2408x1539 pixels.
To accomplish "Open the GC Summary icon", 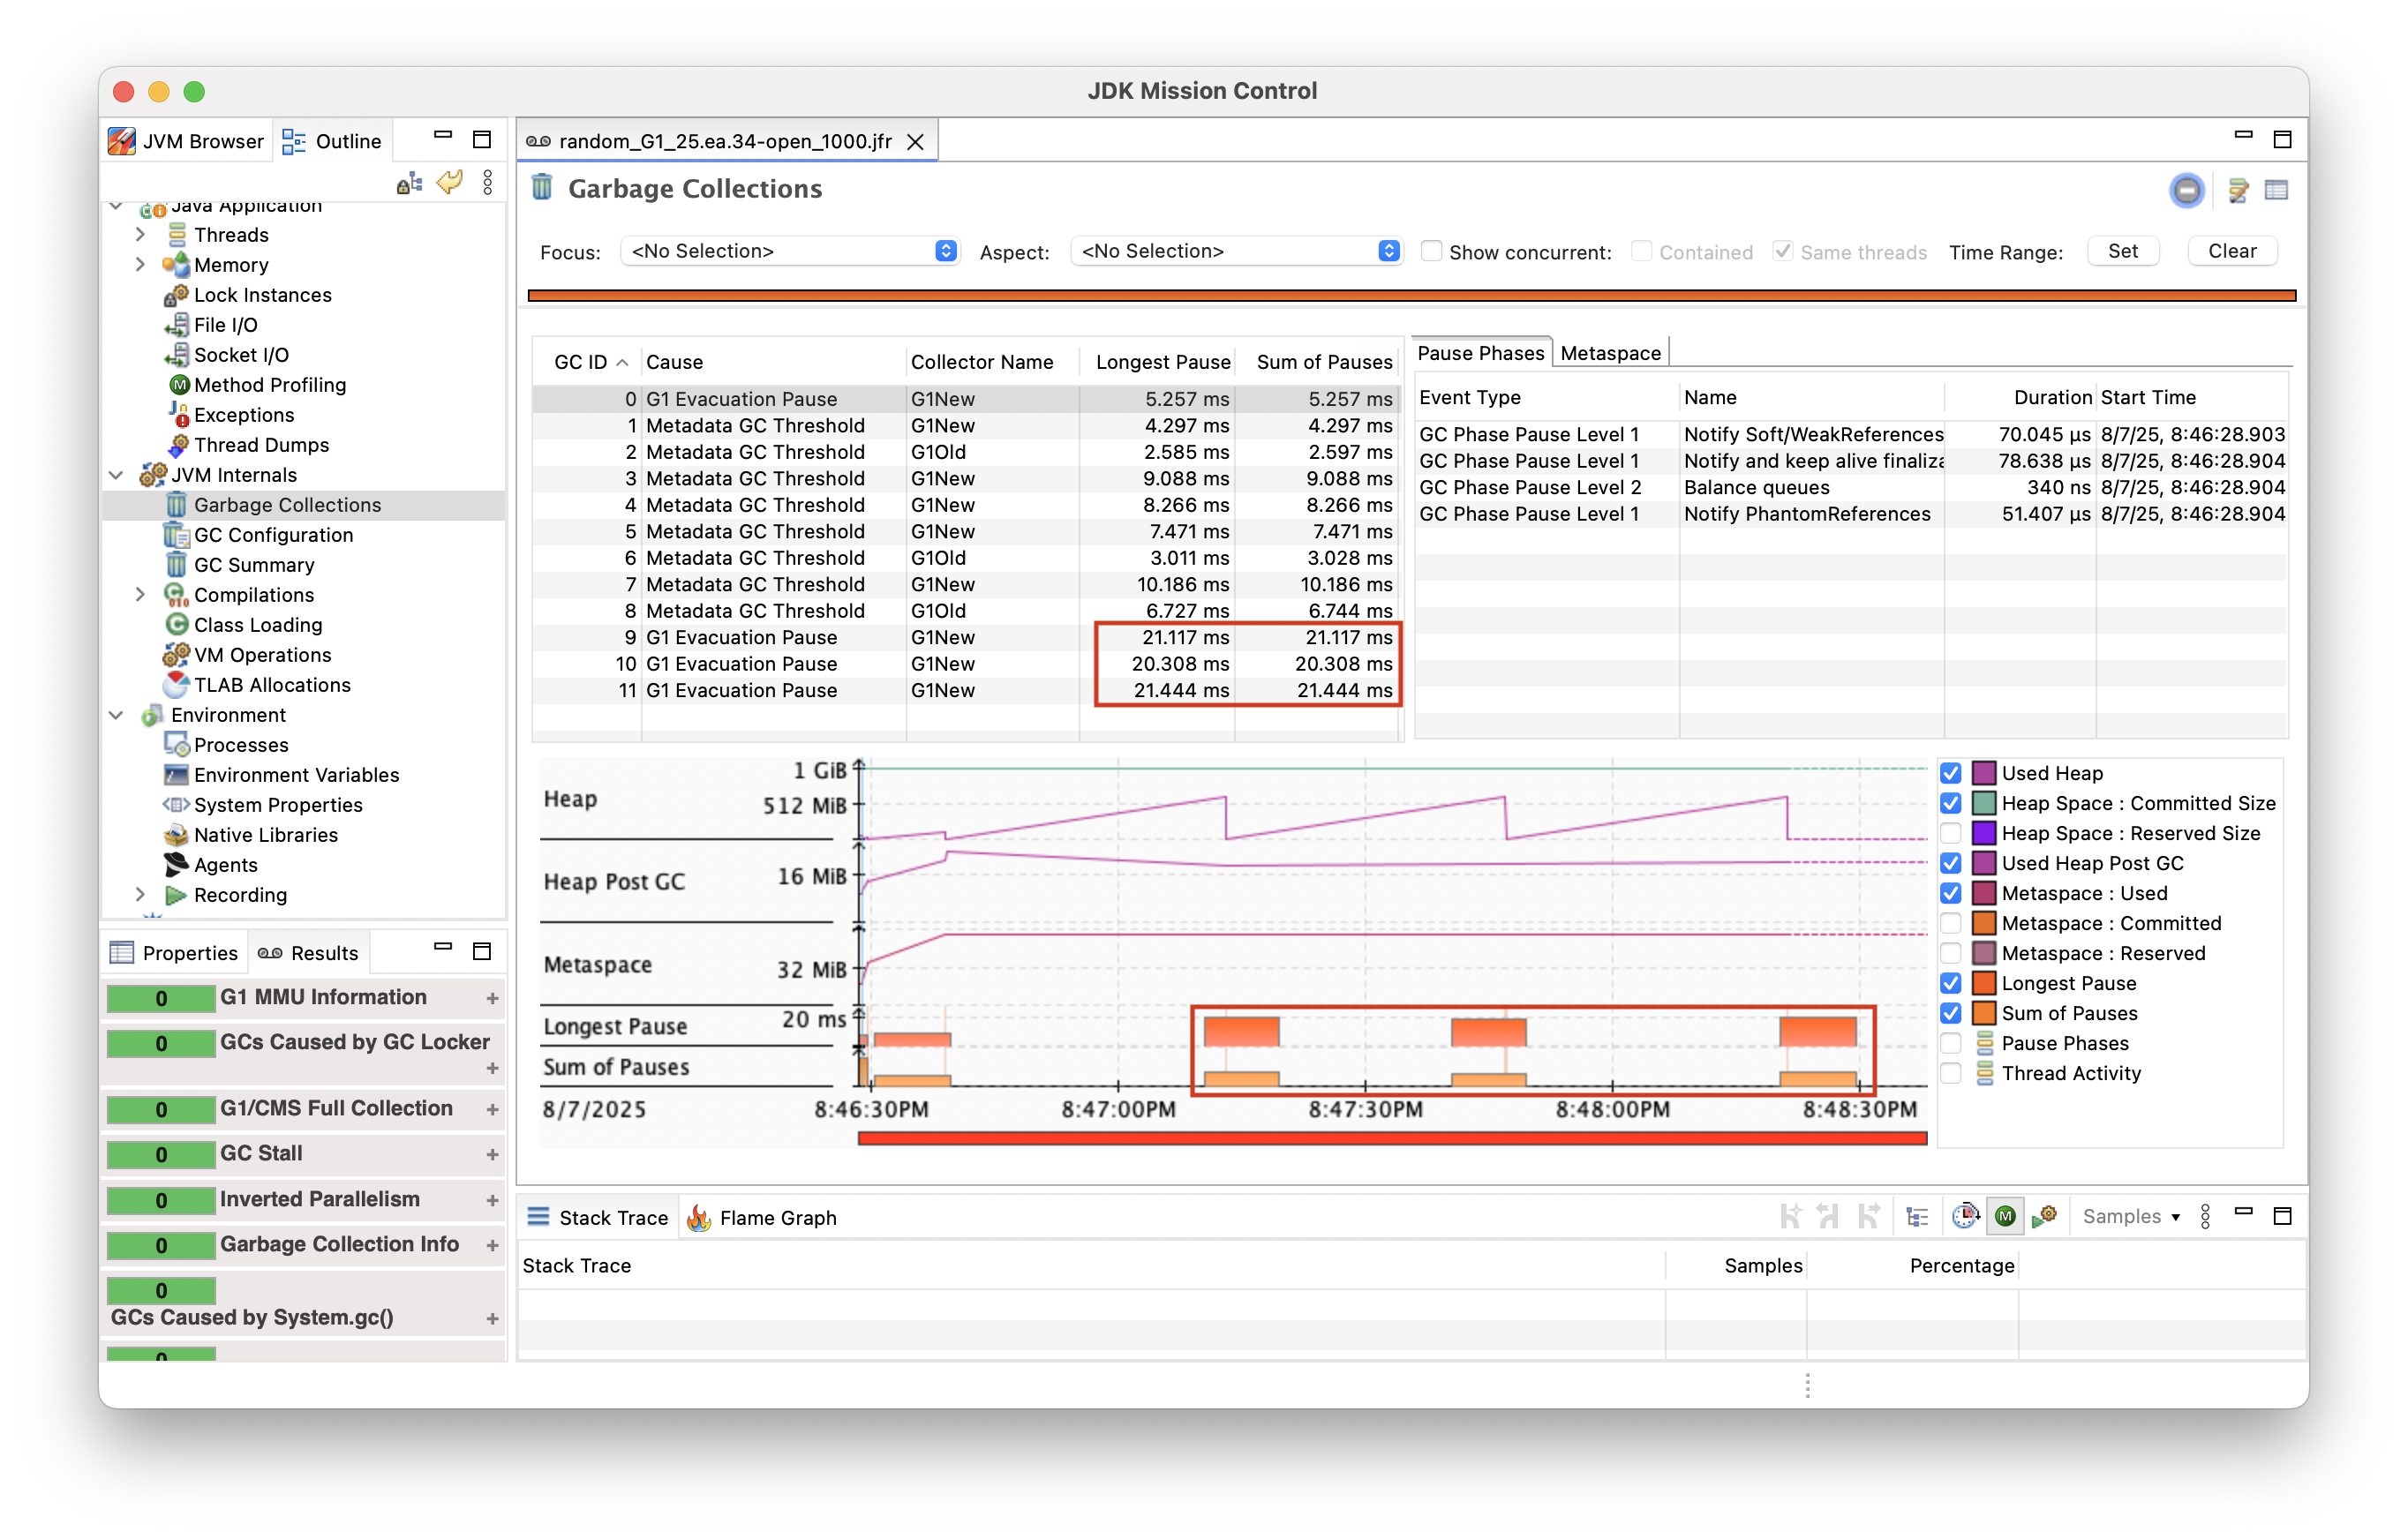I will point(176,564).
